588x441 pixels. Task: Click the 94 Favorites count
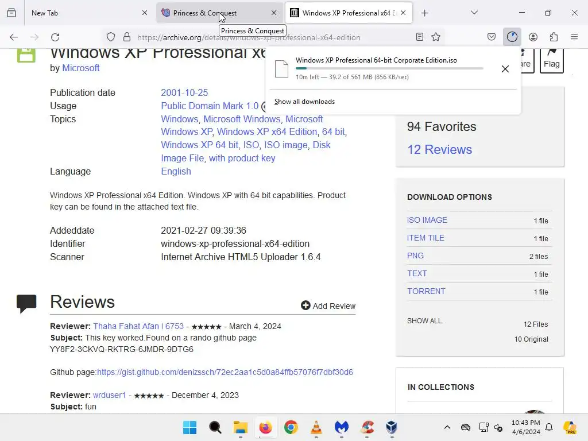pyautogui.click(x=442, y=127)
